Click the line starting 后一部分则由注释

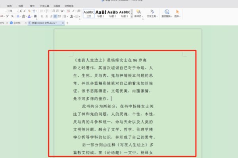(118, 145)
